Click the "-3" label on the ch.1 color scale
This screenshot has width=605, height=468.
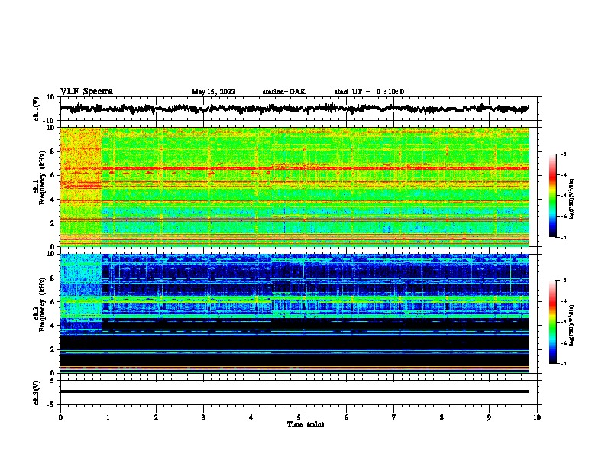tap(564, 154)
